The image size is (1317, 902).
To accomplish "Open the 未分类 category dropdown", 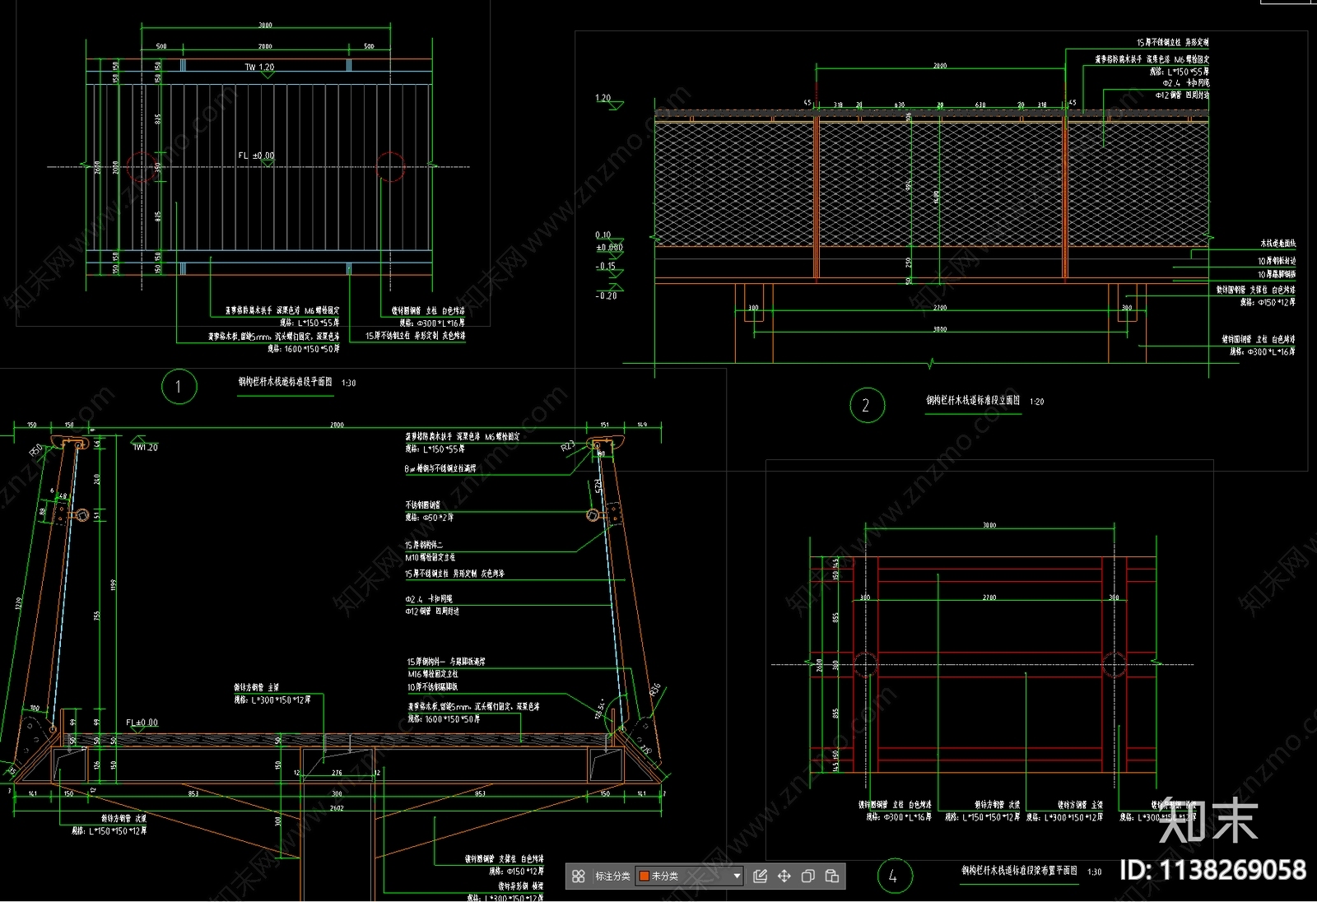I will pos(690,876).
